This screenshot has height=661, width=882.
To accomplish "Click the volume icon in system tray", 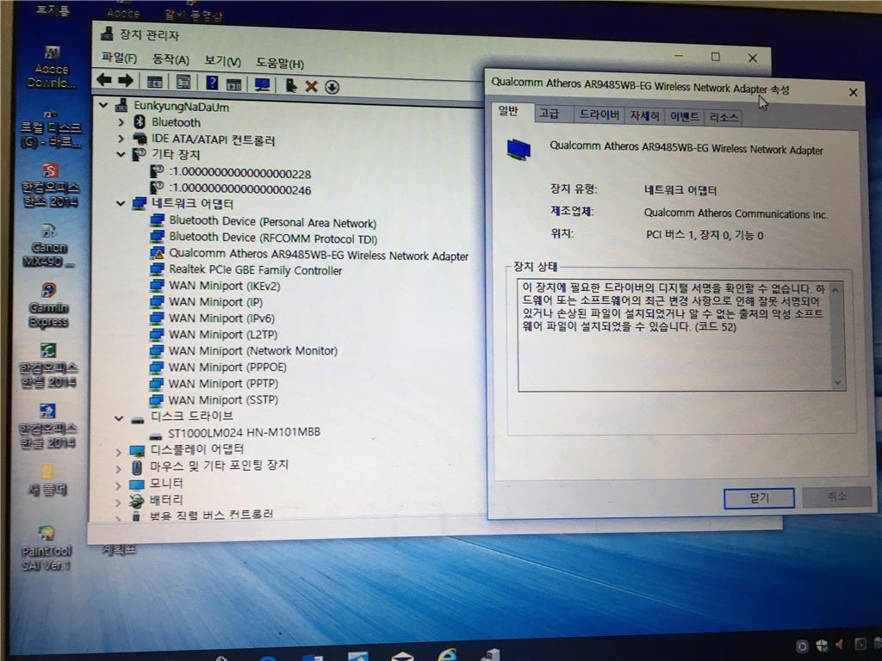I will pos(840,644).
